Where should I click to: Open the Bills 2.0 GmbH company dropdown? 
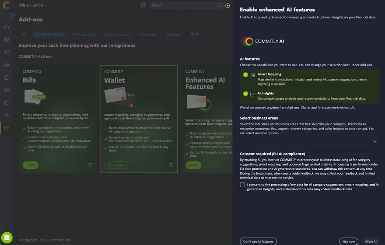point(34,5)
